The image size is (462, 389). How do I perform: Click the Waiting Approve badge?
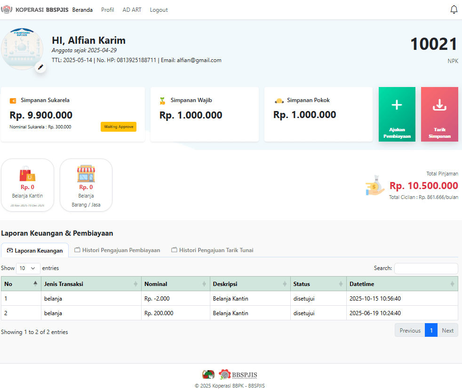119,127
